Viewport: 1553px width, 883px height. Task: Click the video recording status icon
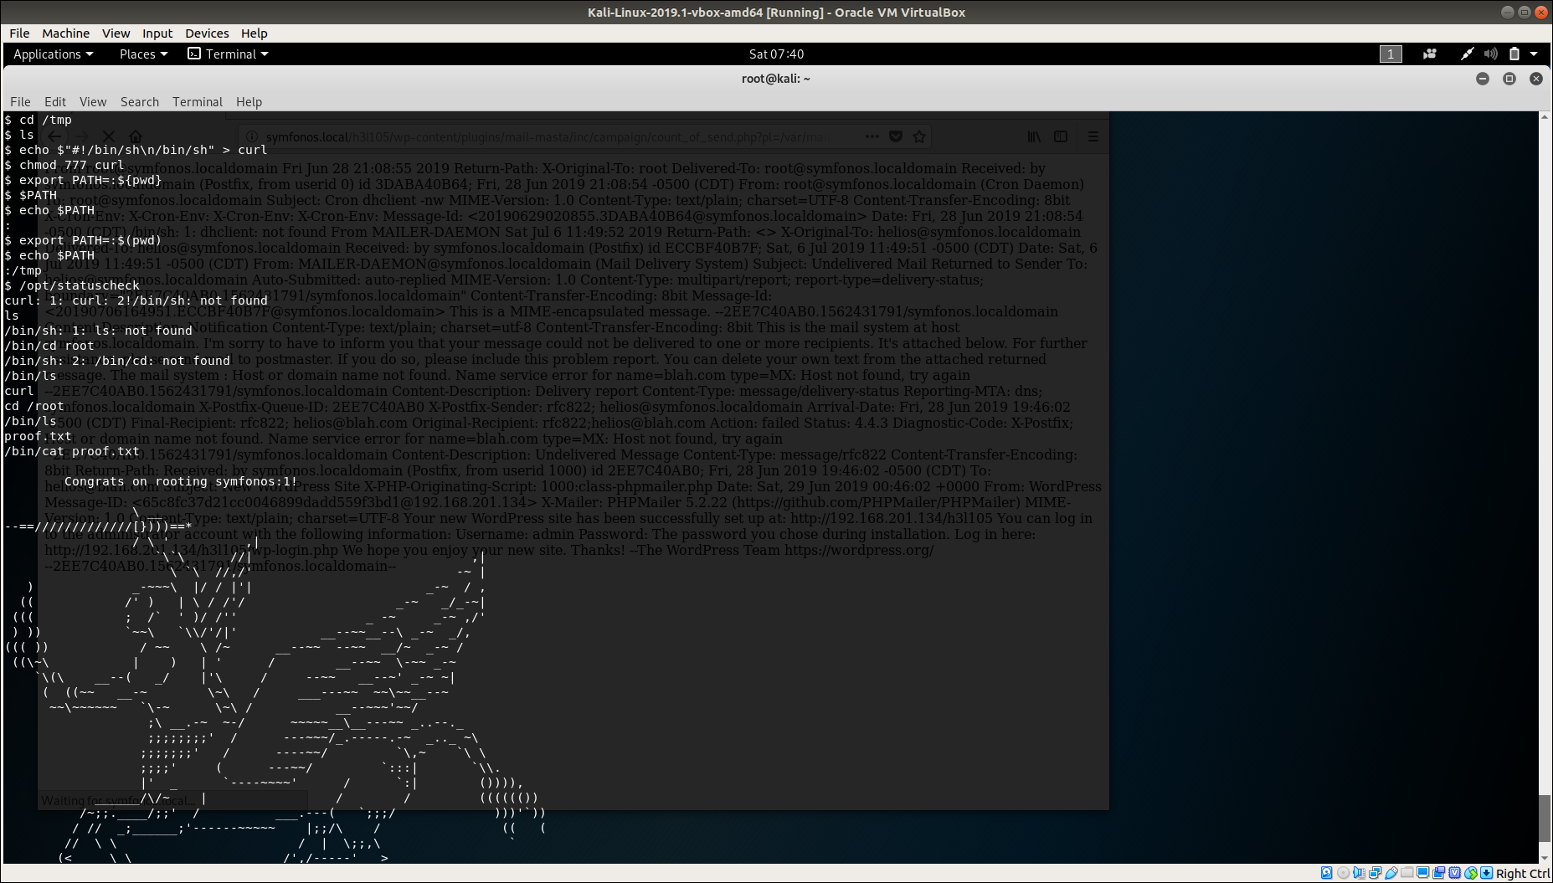(x=1438, y=873)
